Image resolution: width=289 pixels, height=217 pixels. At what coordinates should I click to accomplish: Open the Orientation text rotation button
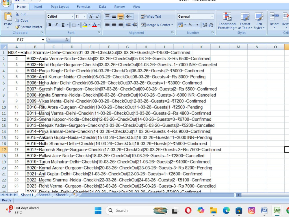(129, 16)
